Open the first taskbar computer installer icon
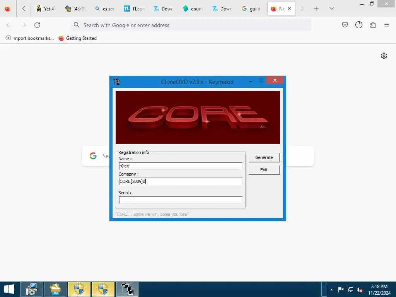396x297 pixels. (31, 289)
